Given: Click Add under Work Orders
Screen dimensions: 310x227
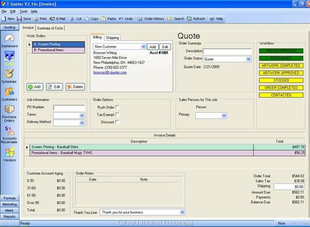Looking at the screenshot, I should pyautogui.click(x=35, y=87).
